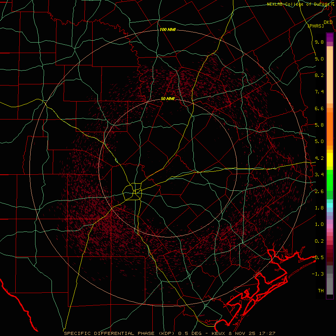Click the TH threshold label
Viewport: 336px width, 336px height.
[x=321, y=291]
